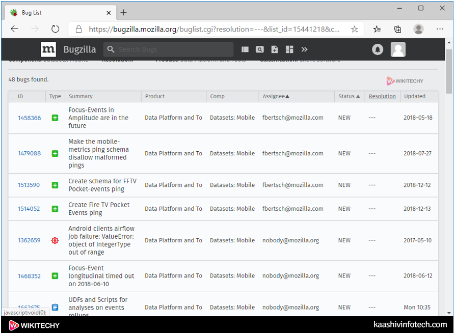Click the page vertical scrollbar
The height and width of the screenshot is (334, 455).
click(x=449, y=71)
